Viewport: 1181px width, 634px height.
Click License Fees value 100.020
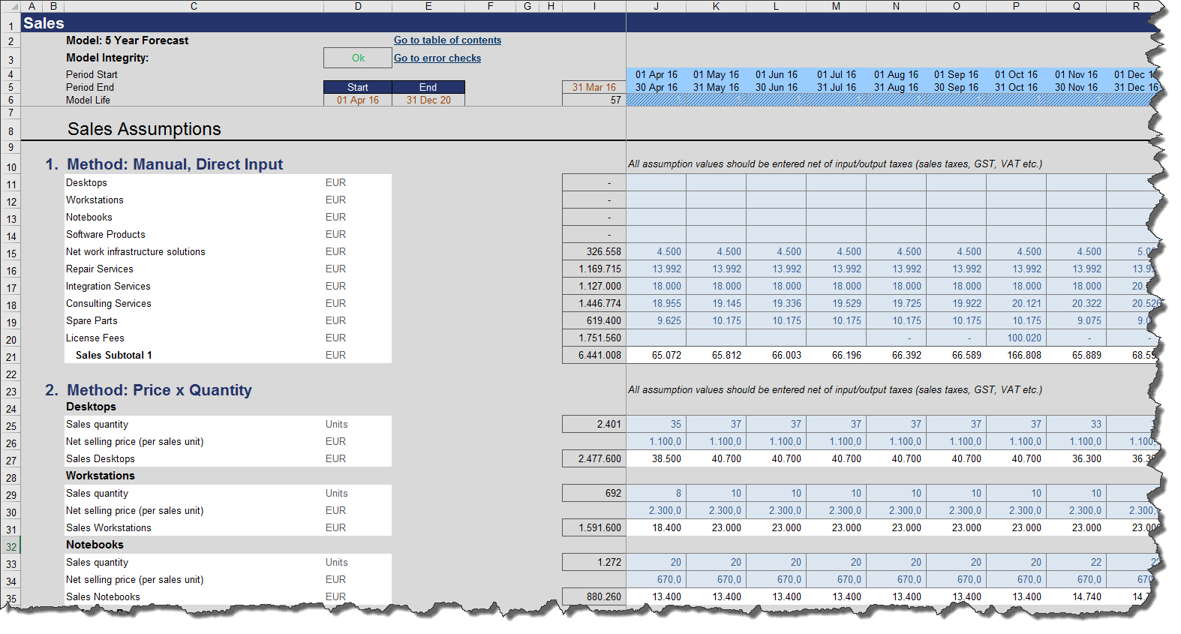tap(1016, 338)
